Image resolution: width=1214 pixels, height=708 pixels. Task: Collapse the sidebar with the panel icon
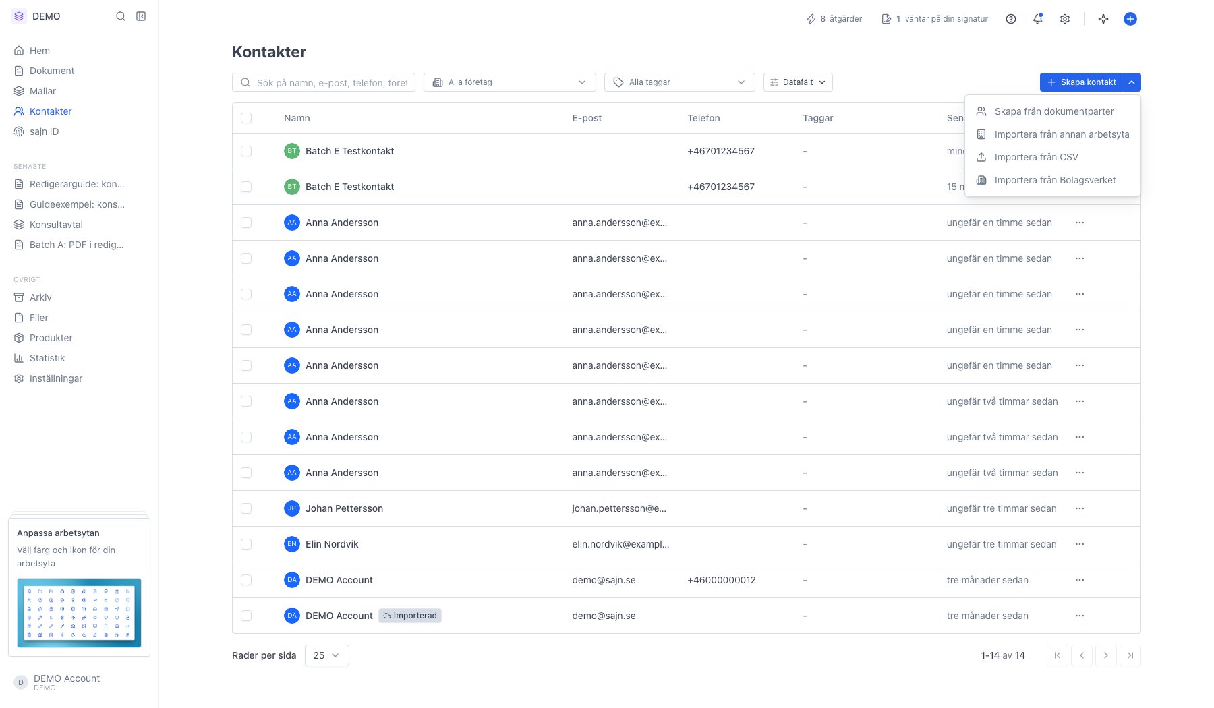[x=141, y=16]
